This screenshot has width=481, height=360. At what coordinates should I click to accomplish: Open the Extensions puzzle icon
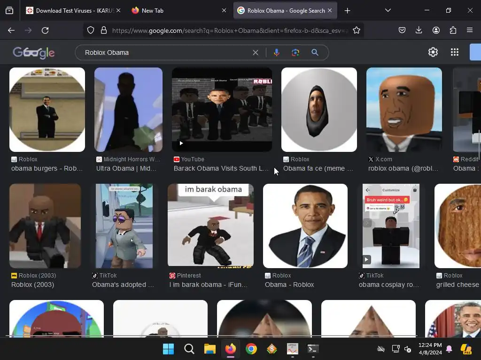coord(453,30)
